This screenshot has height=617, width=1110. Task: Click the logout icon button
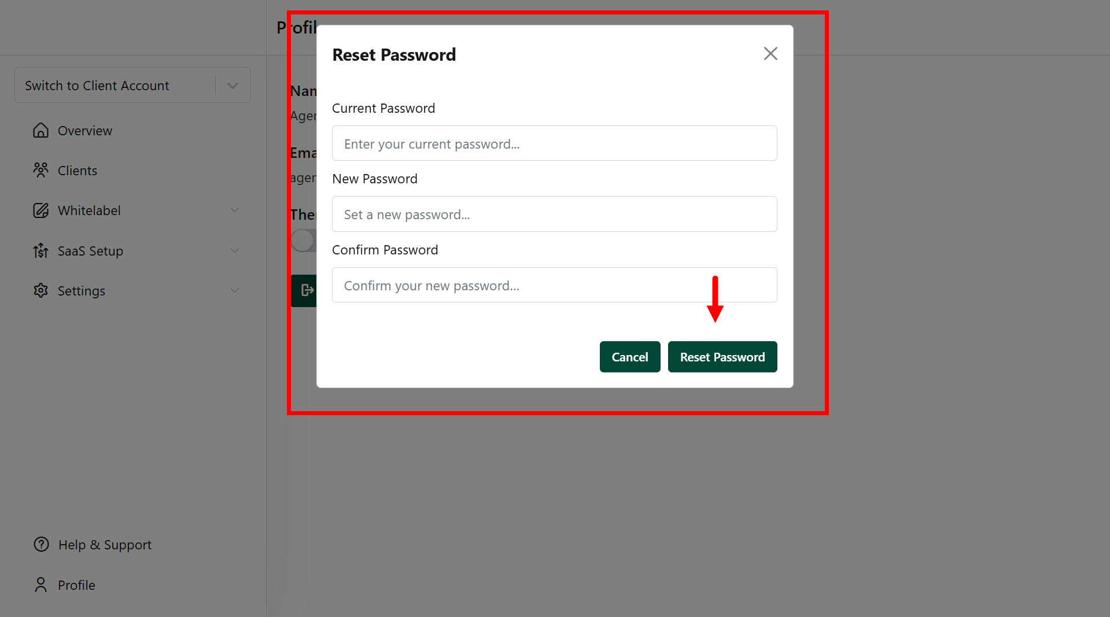click(305, 290)
